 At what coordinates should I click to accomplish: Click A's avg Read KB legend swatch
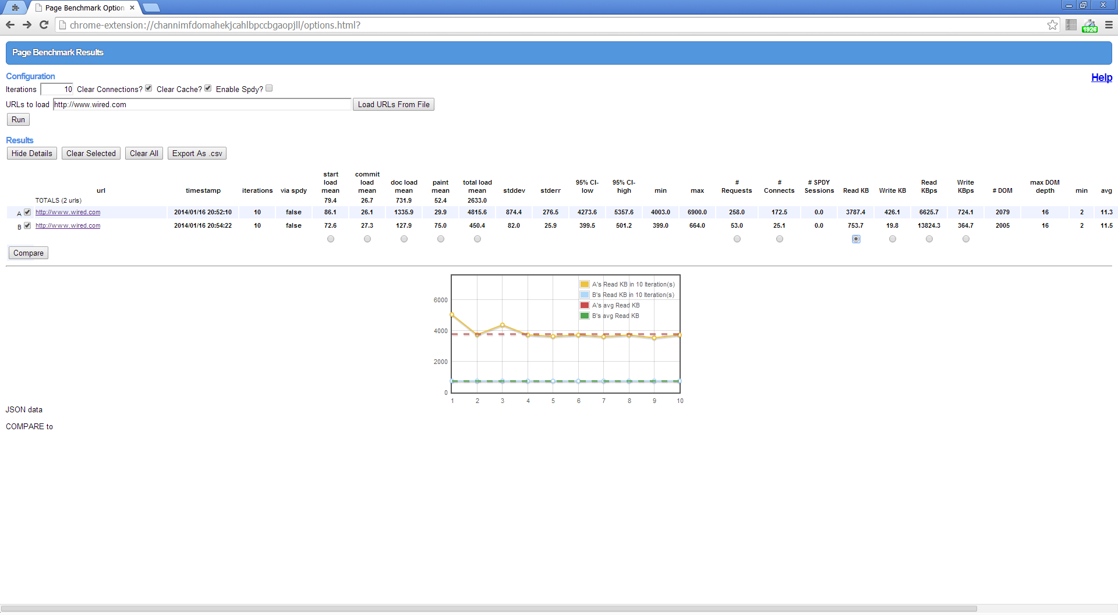(585, 305)
